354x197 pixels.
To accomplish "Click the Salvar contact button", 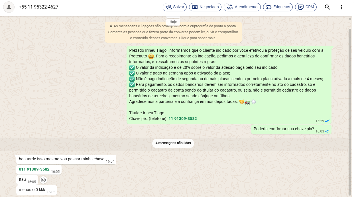I will click(175, 7).
